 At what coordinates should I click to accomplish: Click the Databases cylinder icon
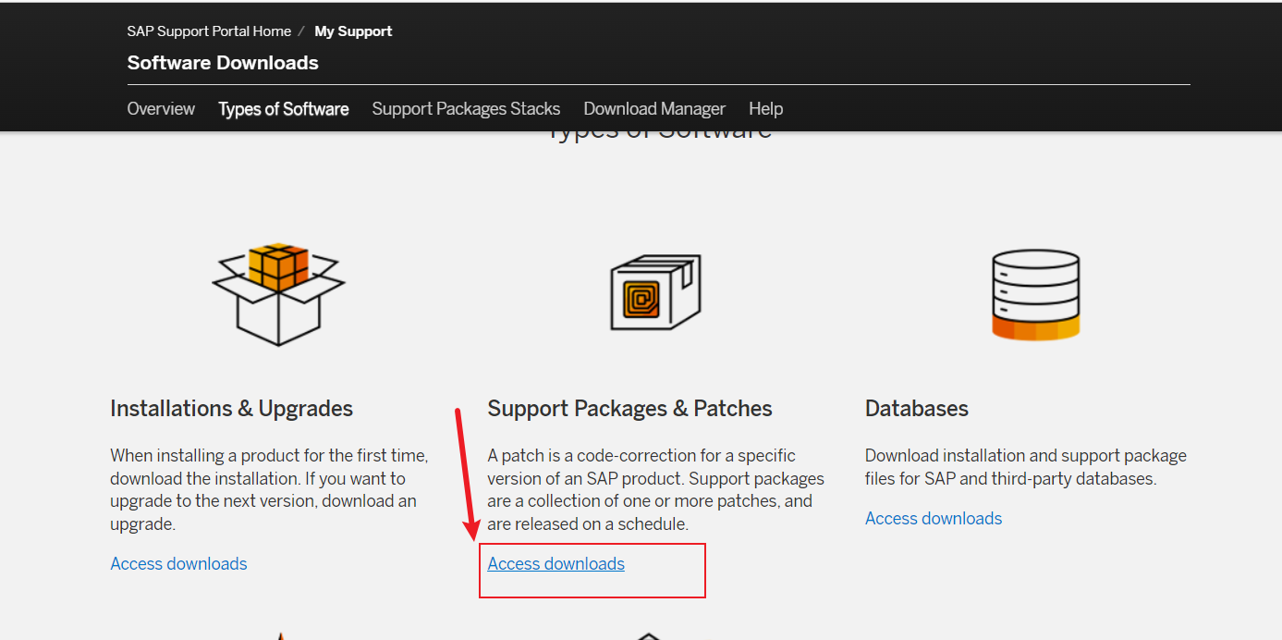(1034, 294)
